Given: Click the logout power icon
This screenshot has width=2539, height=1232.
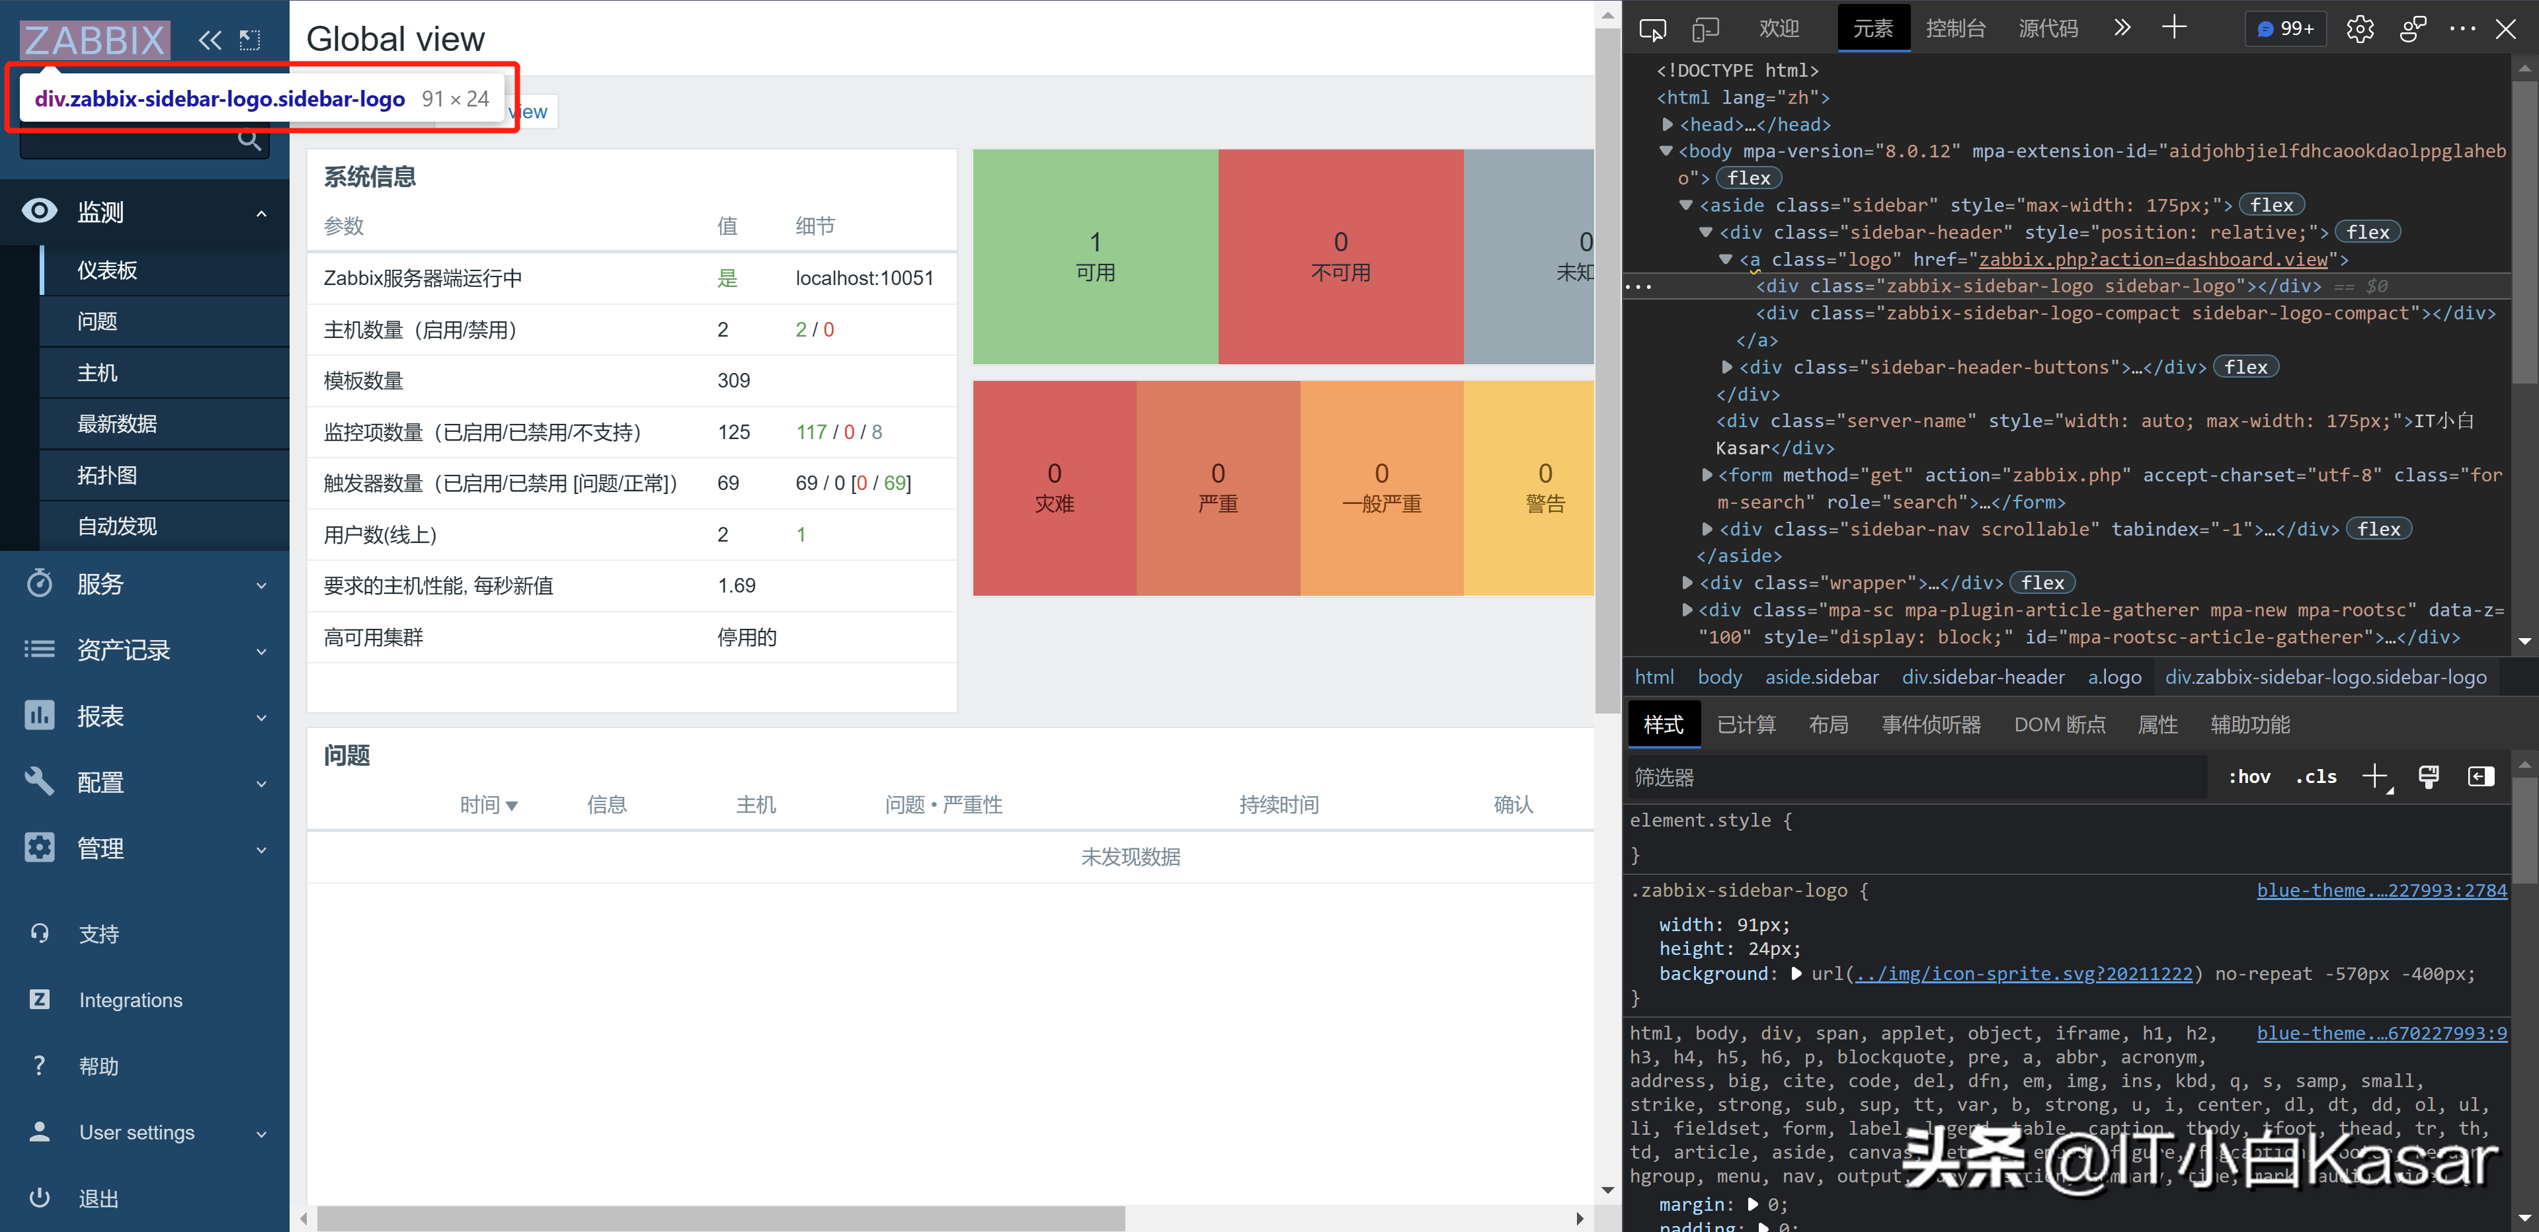Looking at the screenshot, I should tap(40, 1198).
